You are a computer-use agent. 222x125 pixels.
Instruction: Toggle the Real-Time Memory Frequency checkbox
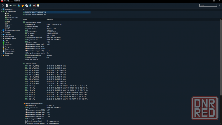coord(26,123)
